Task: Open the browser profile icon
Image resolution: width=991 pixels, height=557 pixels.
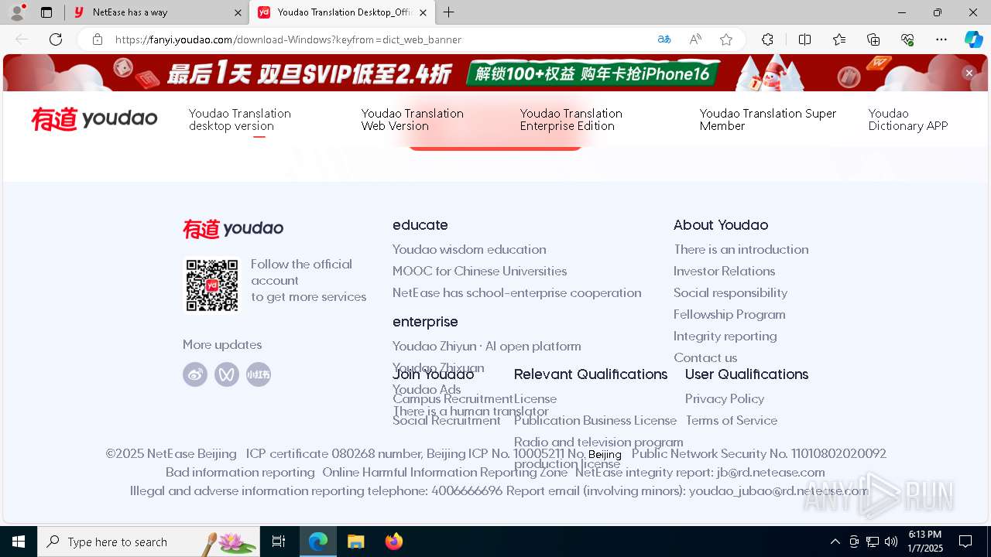Action: coord(17,12)
